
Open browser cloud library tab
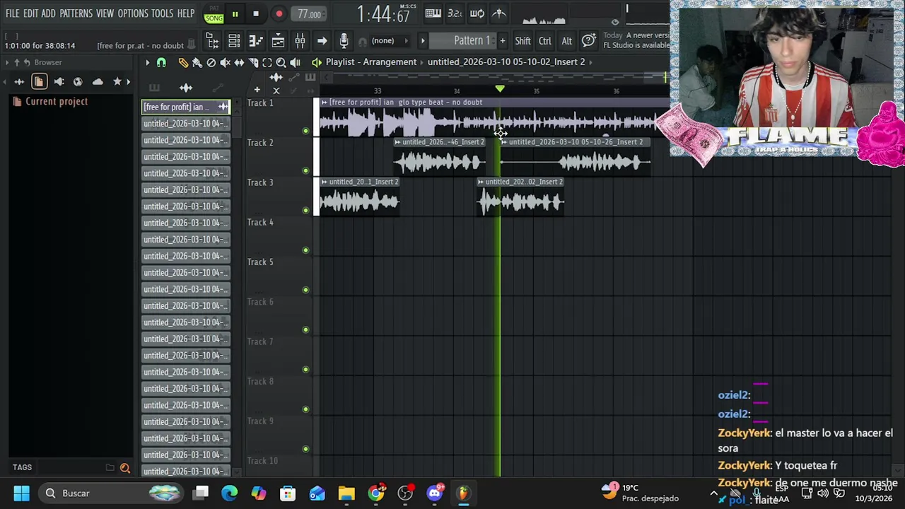(x=98, y=82)
